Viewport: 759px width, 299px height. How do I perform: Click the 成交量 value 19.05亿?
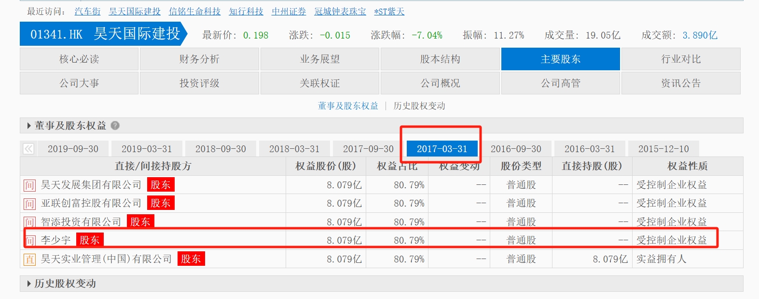603,35
